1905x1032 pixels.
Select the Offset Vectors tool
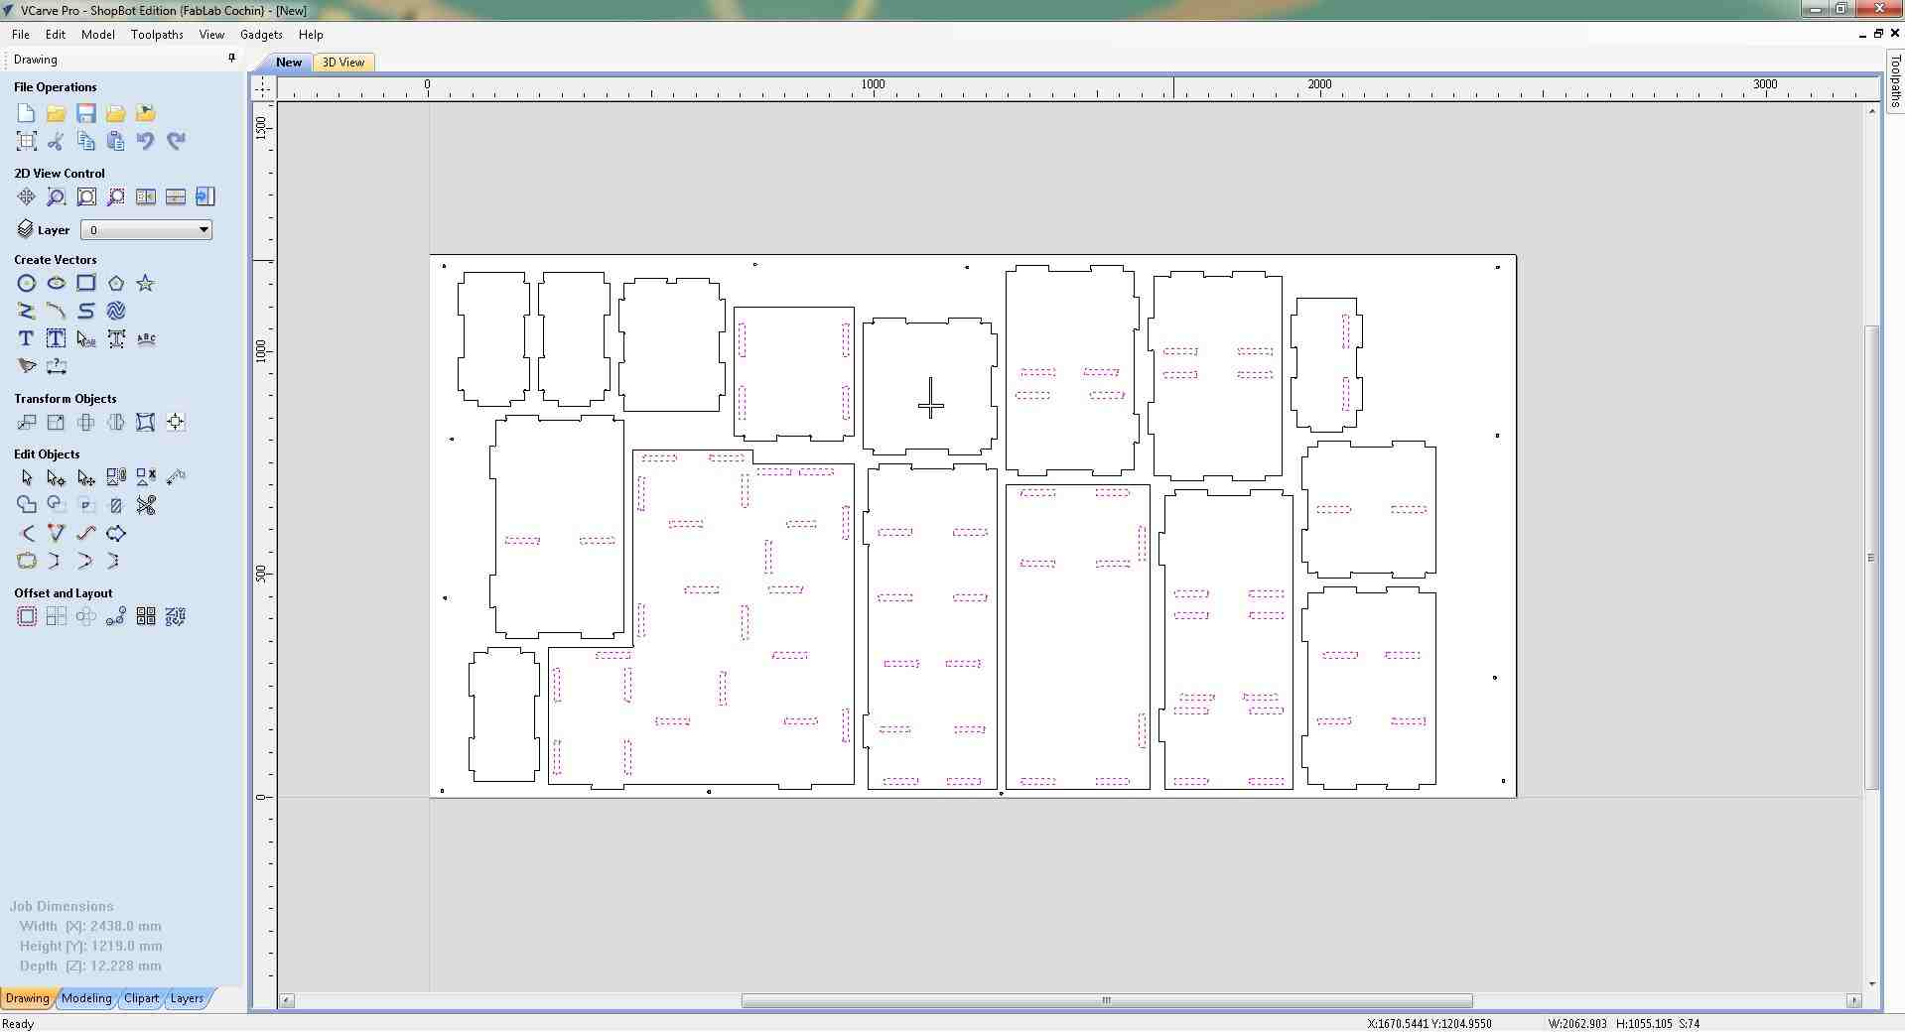26,616
